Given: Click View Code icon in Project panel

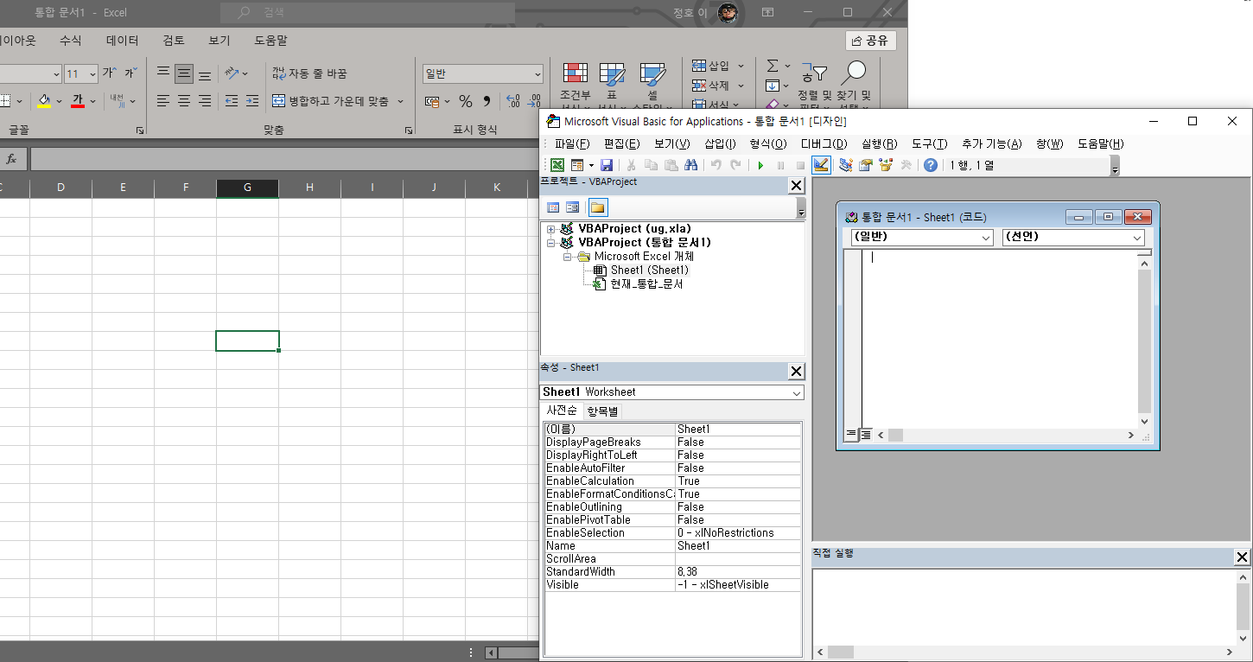Looking at the screenshot, I should pyautogui.click(x=553, y=207).
